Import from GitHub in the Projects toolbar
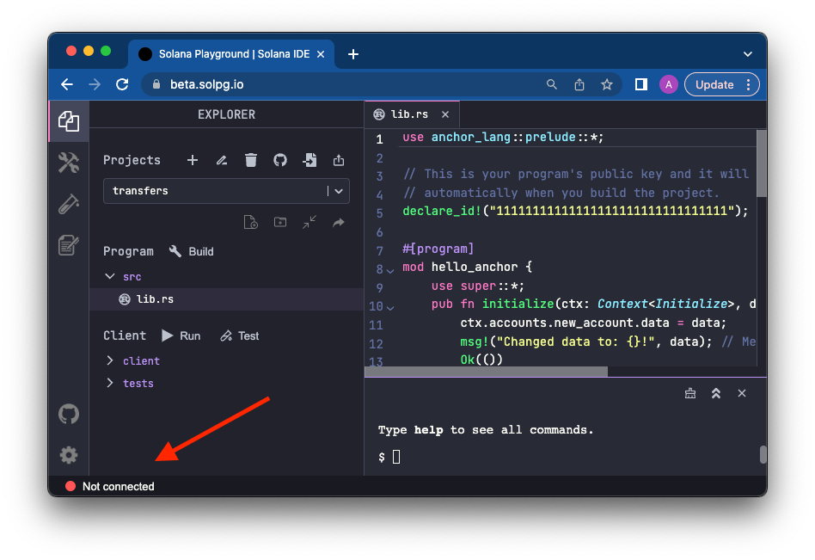 click(280, 160)
